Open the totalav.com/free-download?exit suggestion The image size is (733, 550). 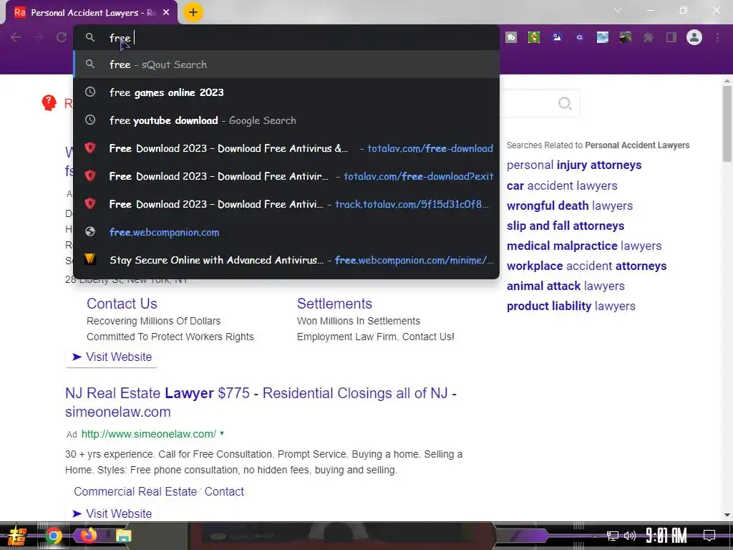pyautogui.click(x=286, y=176)
